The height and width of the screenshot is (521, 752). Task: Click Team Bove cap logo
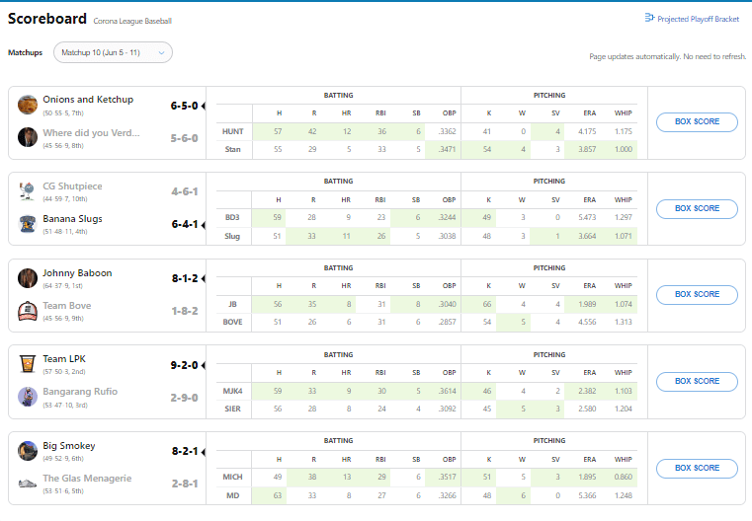[x=28, y=311]
